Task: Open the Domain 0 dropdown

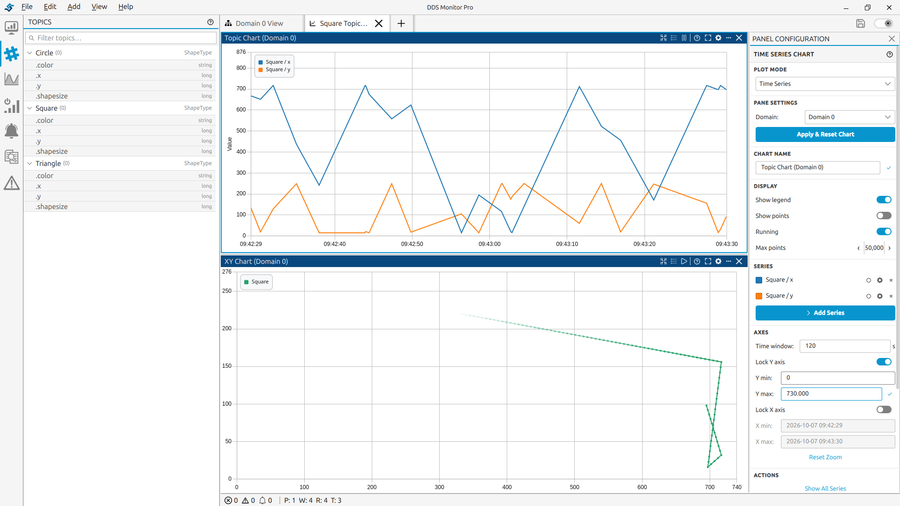Action: [x=849, y=117]
